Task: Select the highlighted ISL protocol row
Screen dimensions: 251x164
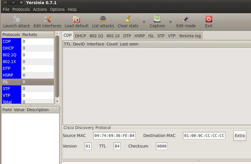Action: [x=28, y=82]
